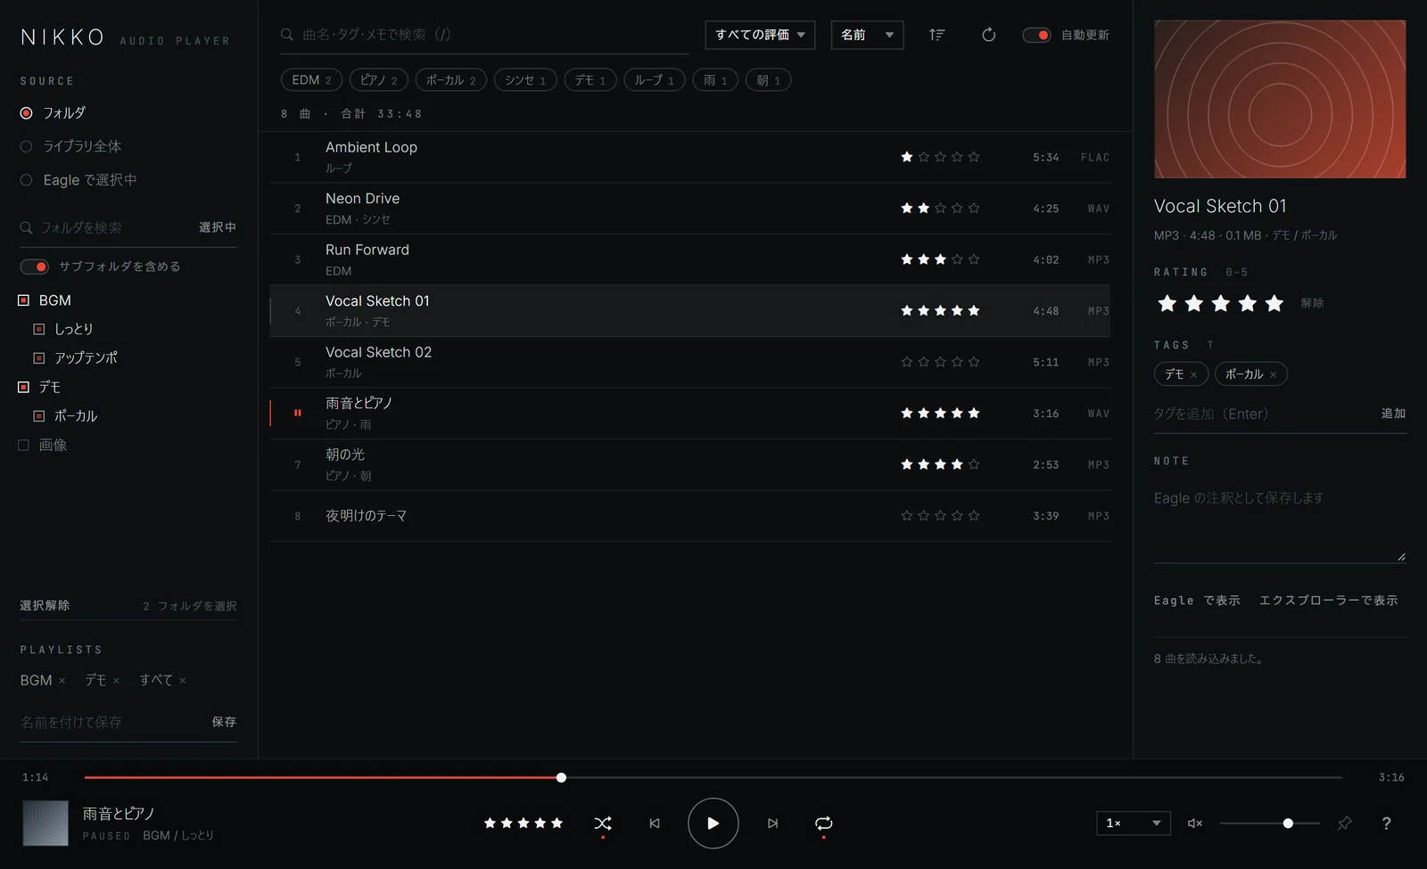Toggle sort direction icon
The height and width of the screenshot is (869, 1427).
(936, 35)
